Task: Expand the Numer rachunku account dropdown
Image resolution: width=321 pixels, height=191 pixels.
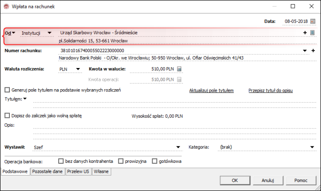Action: pyautogui.click(x=305, y=50)
